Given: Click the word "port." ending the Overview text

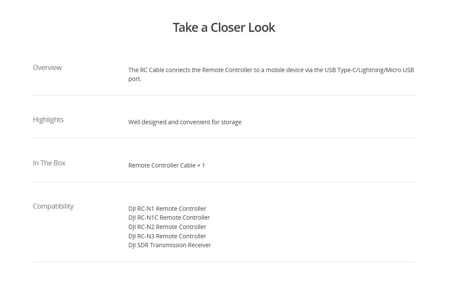Looking at the screenshot, I should (135, 79).
